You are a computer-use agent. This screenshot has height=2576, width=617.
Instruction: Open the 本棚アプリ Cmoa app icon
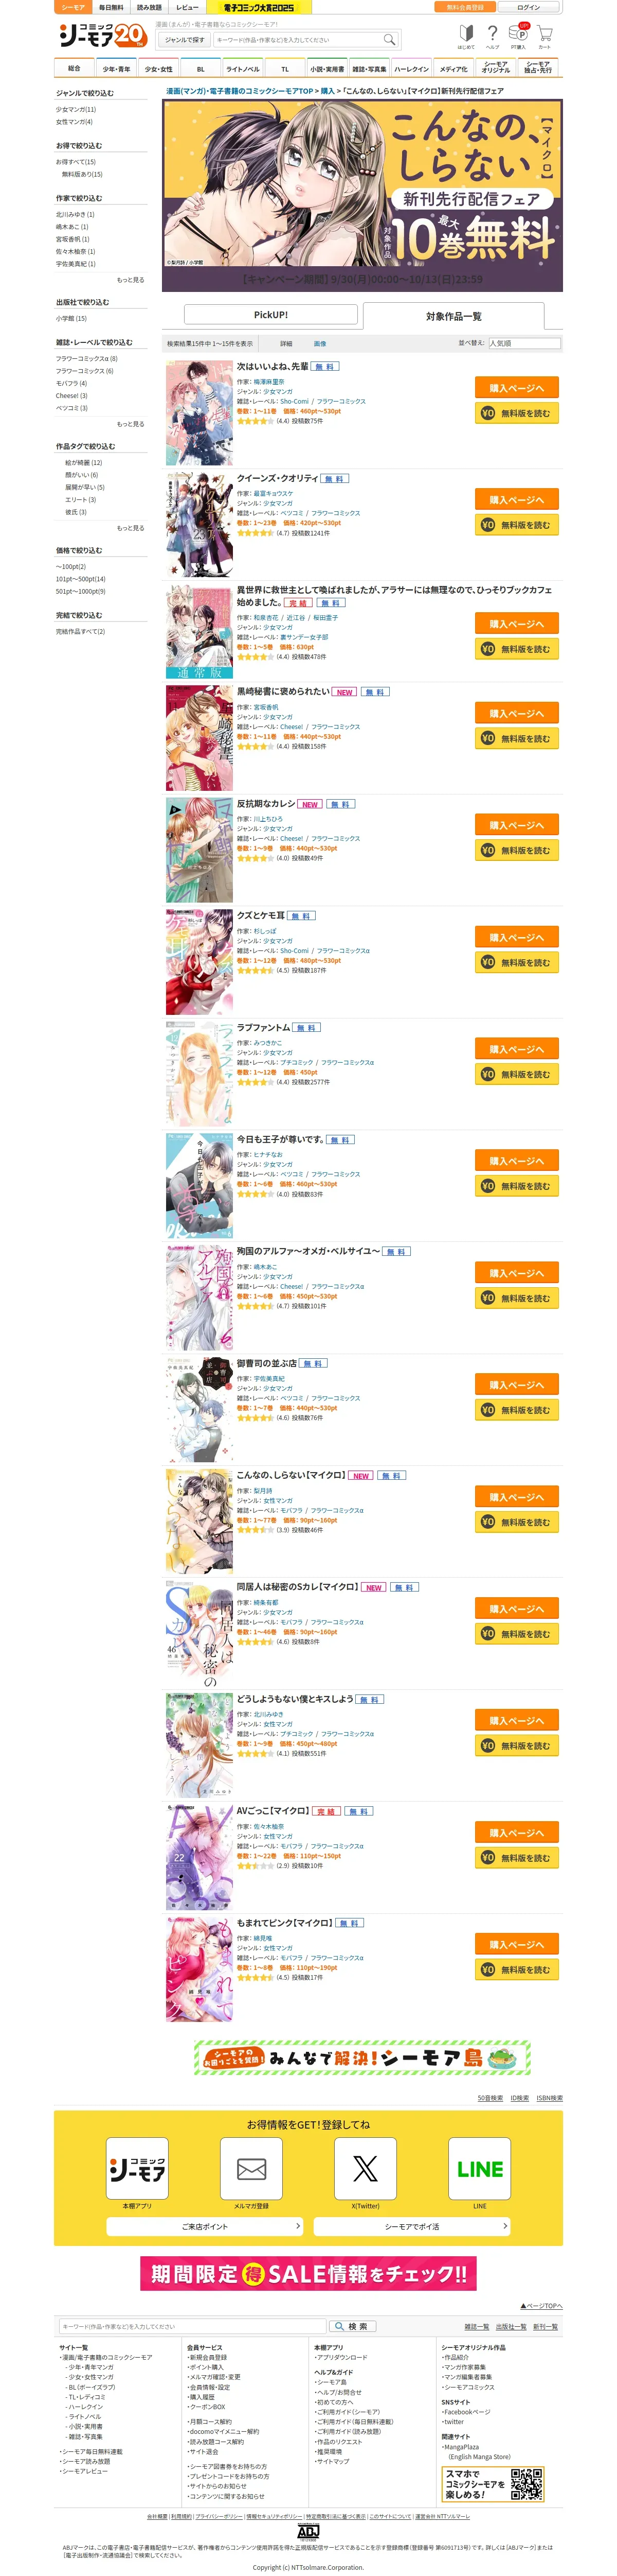[x=137, y=2169]
